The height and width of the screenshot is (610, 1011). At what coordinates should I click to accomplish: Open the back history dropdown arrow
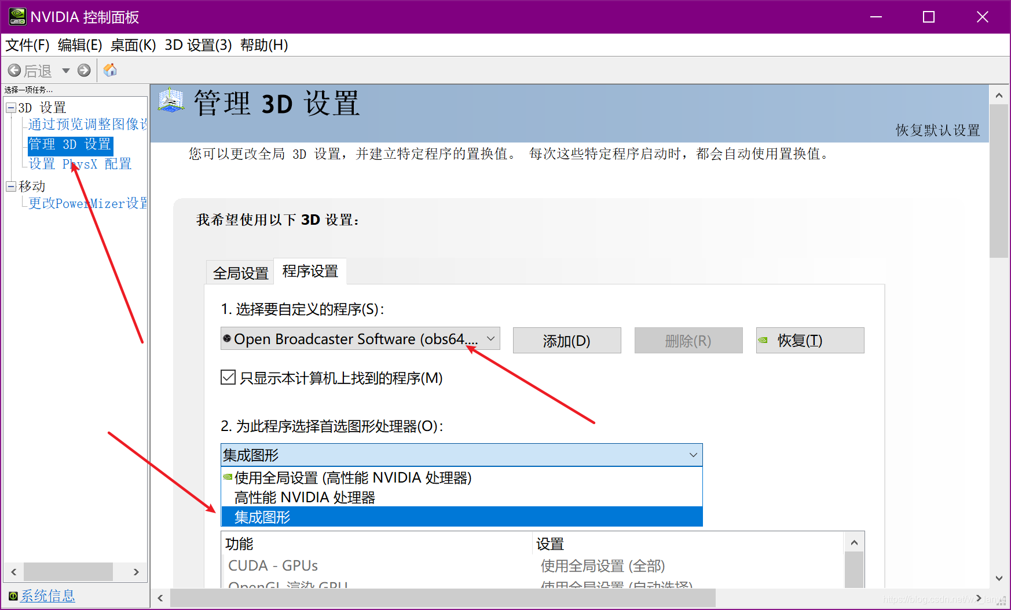point(66,71)
